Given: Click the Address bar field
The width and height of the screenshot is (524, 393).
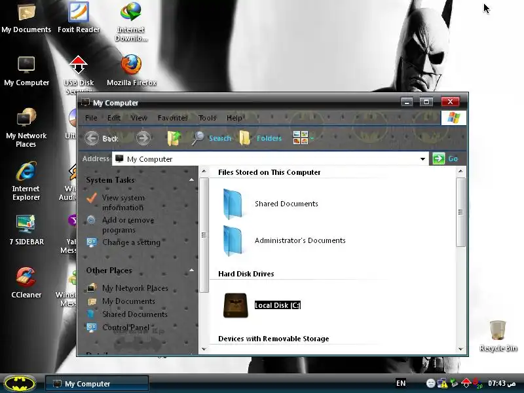Looking at the screenshot, I should point(270,159).
